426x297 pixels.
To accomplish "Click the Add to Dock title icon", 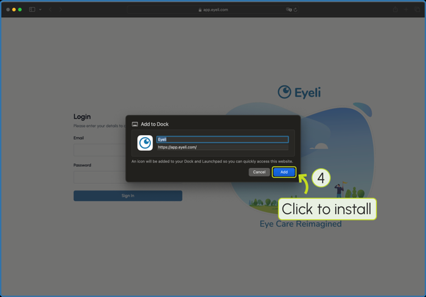I will point(134,124).
